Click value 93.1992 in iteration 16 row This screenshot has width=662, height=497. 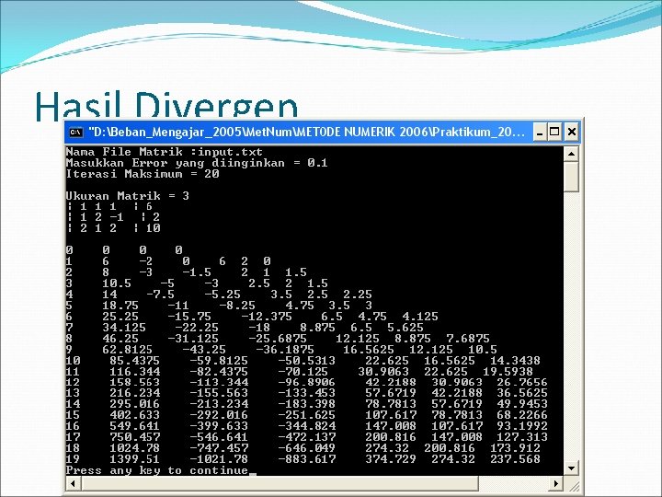pyautogui.click(x=522, y=426)
